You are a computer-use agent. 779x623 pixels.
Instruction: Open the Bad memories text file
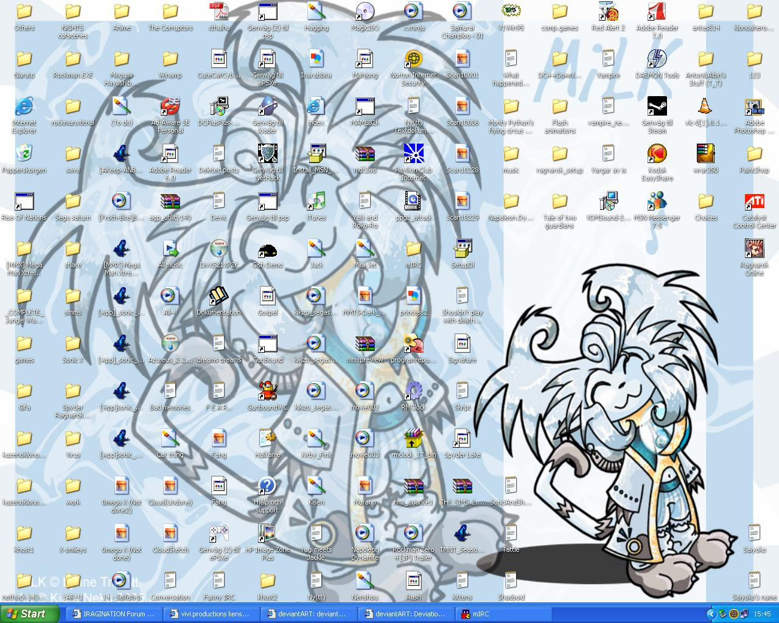point(170,391)
